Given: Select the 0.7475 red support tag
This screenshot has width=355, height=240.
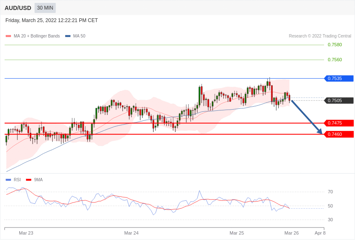Looking at the screenshot, I should [x=339, y=123].
